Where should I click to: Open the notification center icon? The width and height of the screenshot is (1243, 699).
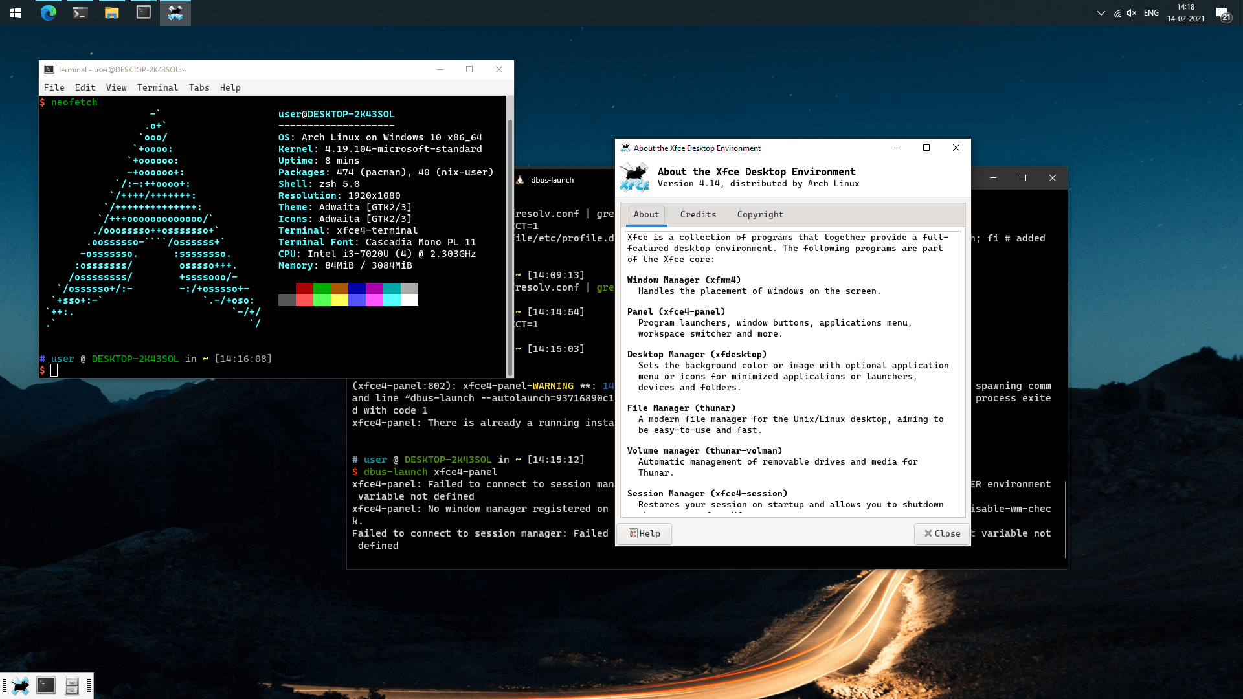[1222, 13]
